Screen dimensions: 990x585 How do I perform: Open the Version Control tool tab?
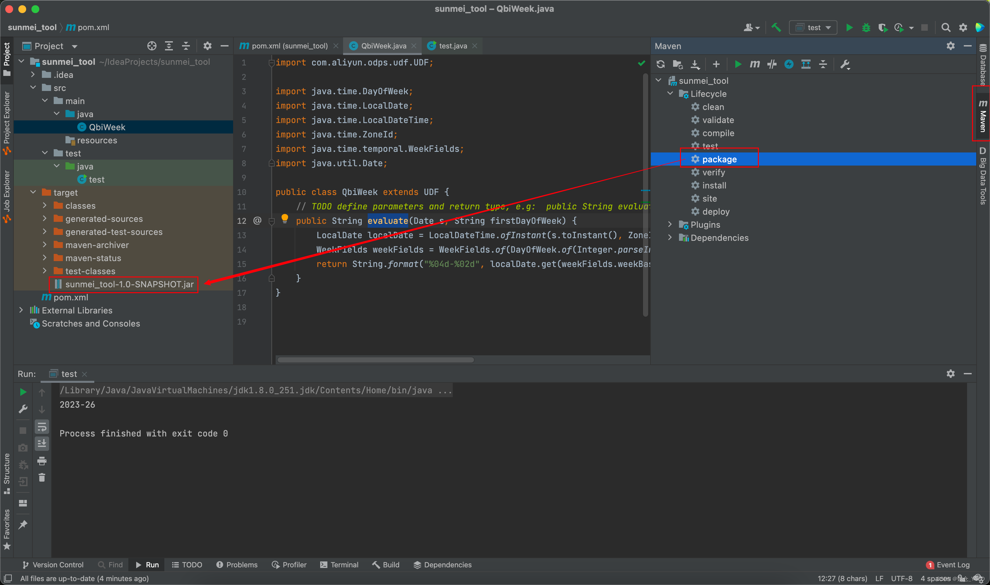coord(53,564)
